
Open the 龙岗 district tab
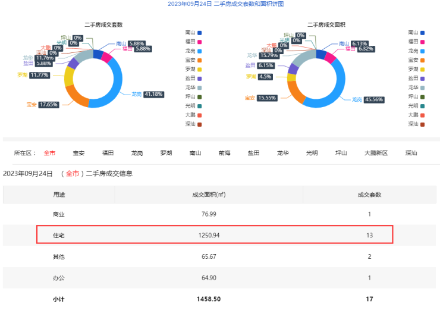(137, 153)
